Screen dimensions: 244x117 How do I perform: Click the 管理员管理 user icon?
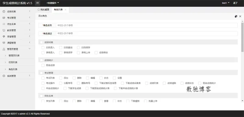click(x=4, y=49)
